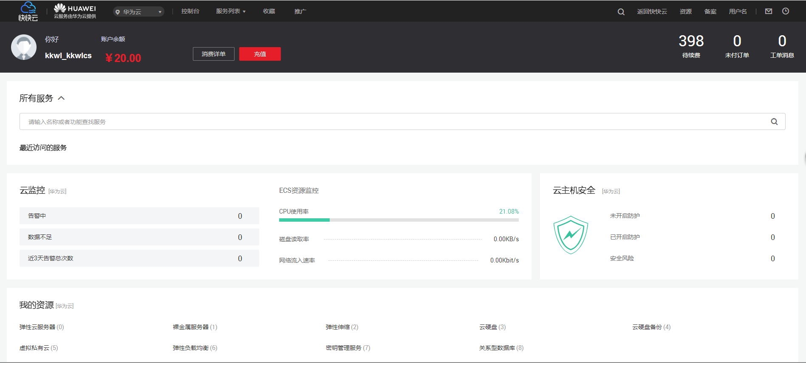View the 工单消息 count
This screenshot has height=375, width=806.
782,46
